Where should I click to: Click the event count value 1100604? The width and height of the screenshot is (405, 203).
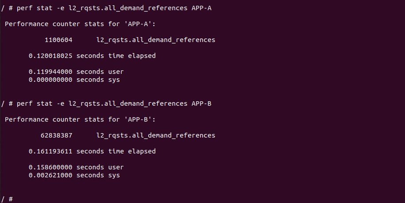(x=58, y=40)
